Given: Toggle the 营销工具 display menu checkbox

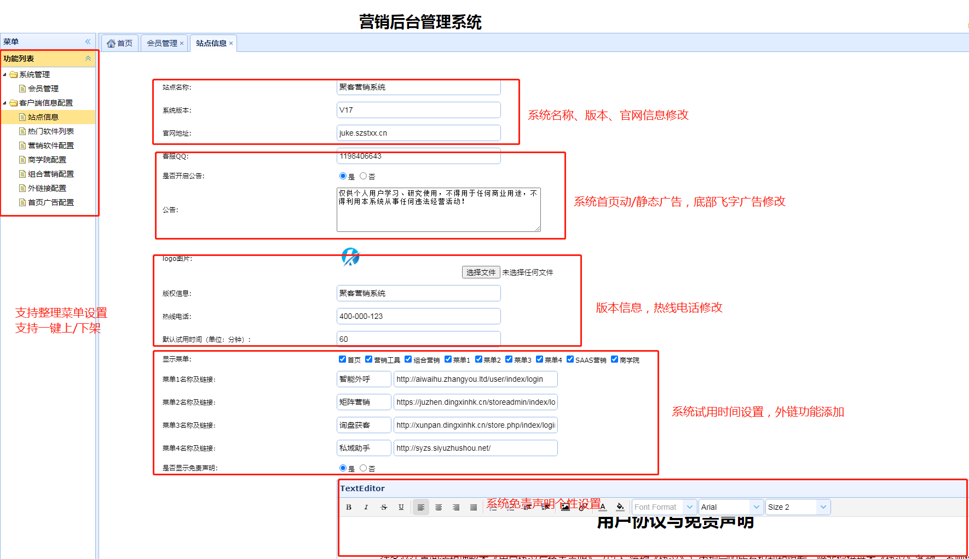Looking at the screenshot, I should [x=368, y=359].
